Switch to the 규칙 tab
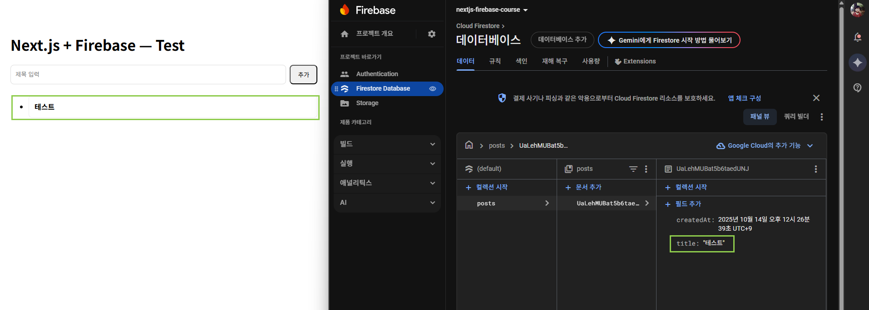 [x=495, y=61]
